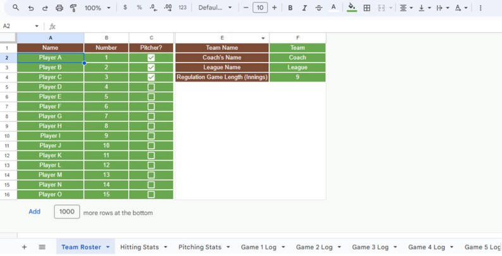Click the vertical align icon
Viewport: 502px width, 256px height.
pyautogui.click(x=422, y=8)
